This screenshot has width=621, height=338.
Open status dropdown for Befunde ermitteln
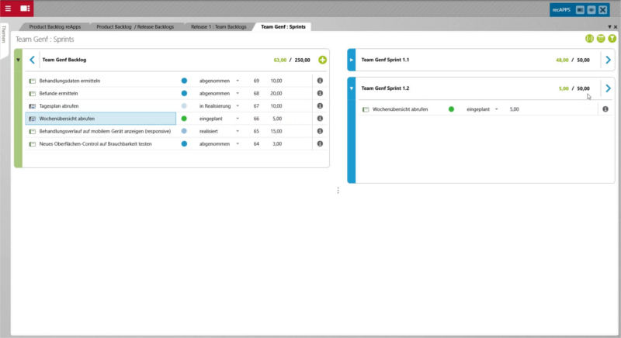[238, 94]
